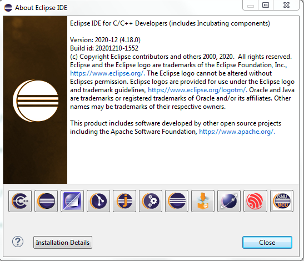Click the first Eclipse platform feature icon
304x261 pixels.
point(46,201)
